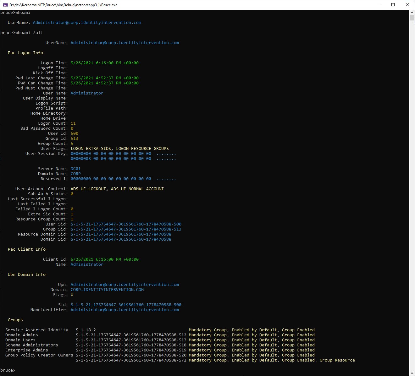Click the Sub Auth Status value 0
The image size is (415, 376).
click(x=72, y=194)
